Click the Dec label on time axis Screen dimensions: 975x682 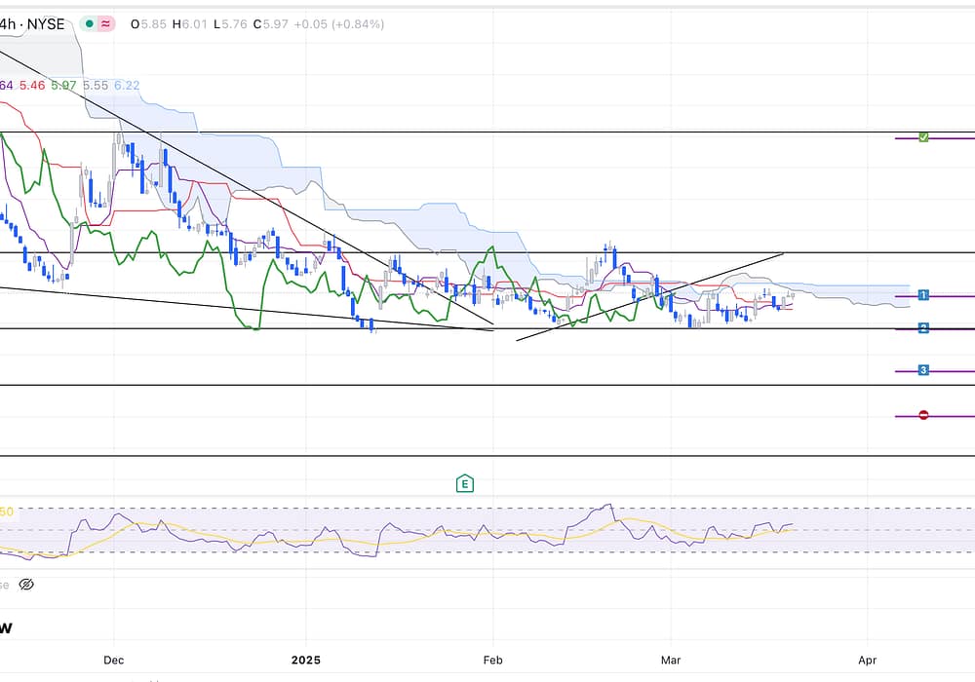(114, 660)
